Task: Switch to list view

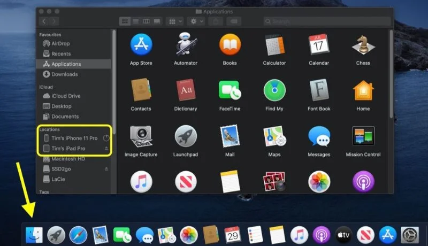Action: (135, 21)
